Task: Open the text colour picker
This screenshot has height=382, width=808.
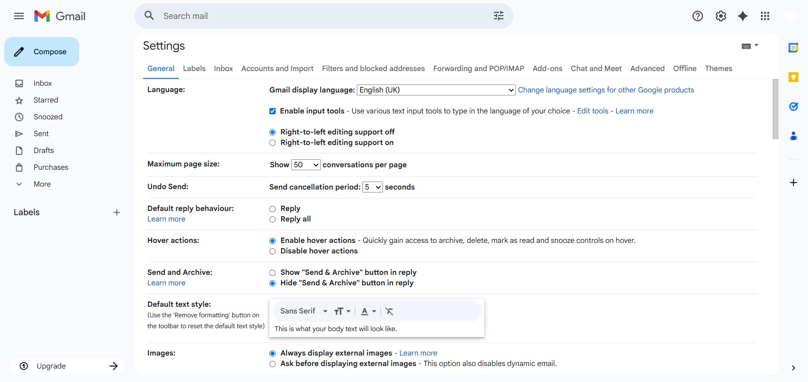Action: 368,311
